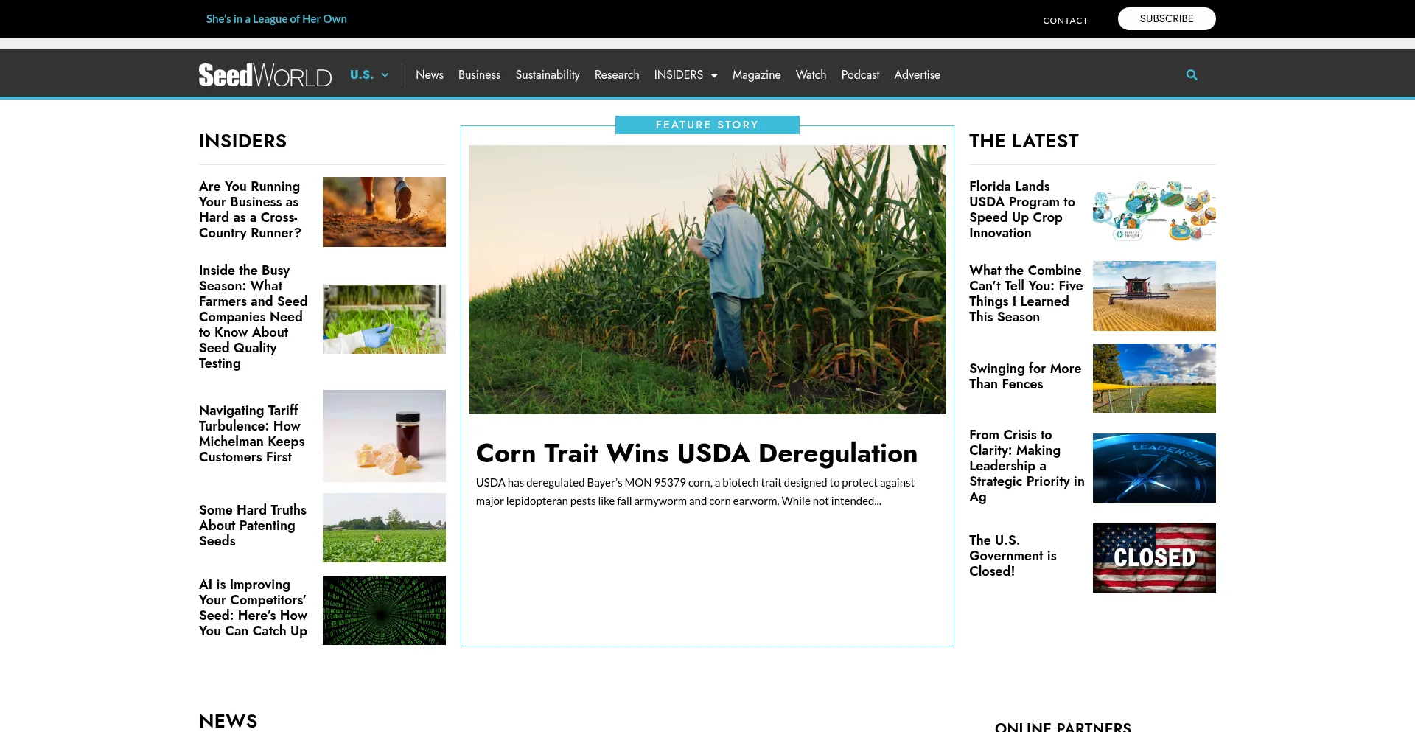Open 'Swinging for More Than Fences' article

tap(1024, 376)
